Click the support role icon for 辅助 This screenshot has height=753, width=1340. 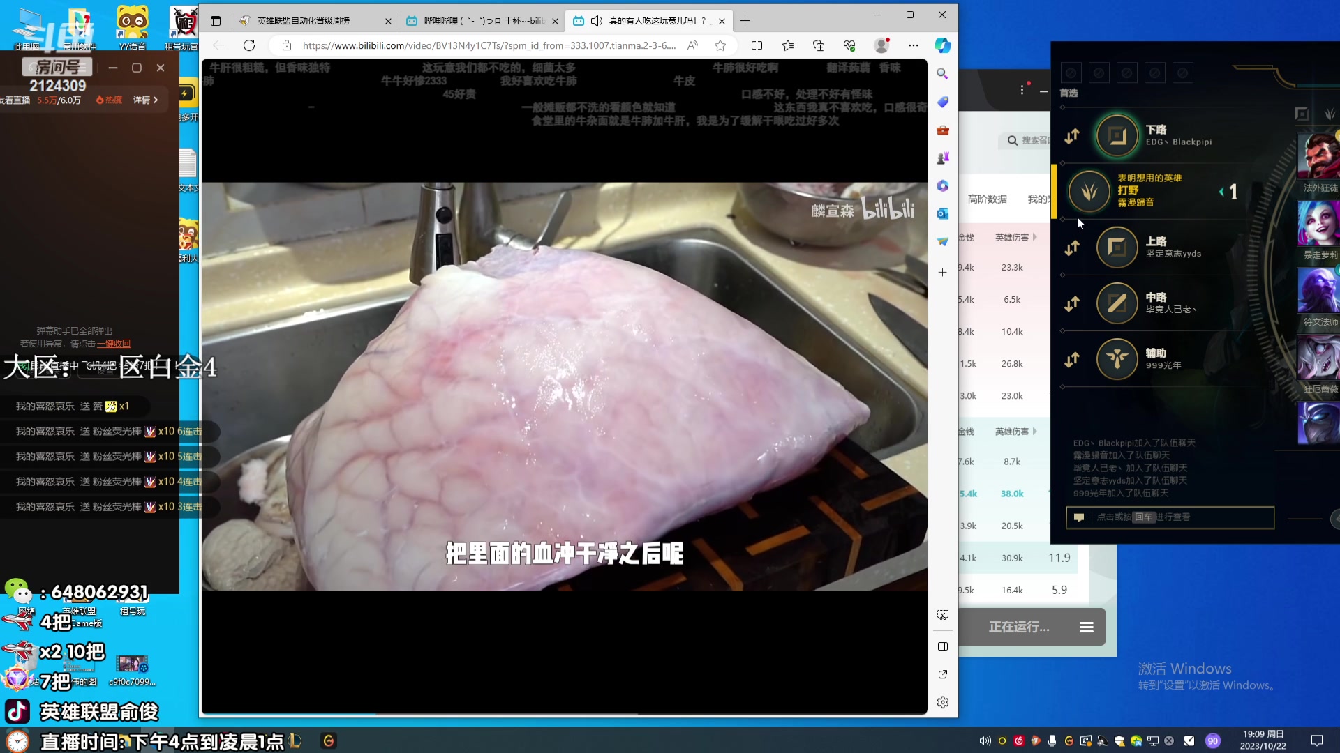tap(1117, 359)
